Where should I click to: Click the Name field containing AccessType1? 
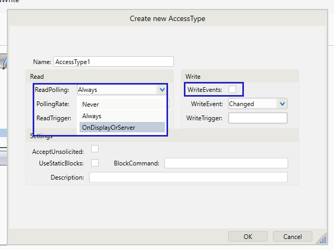tap(113, 61)
